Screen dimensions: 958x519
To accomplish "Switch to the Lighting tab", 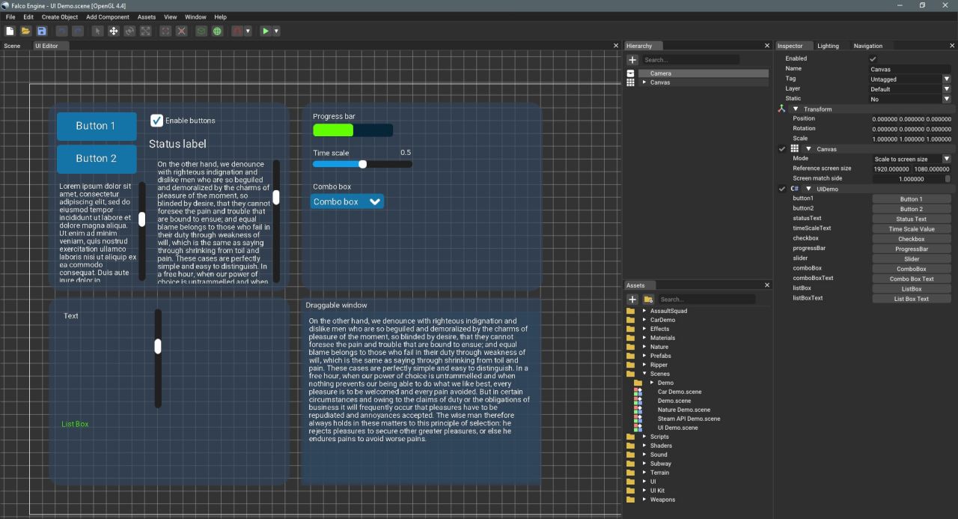I will [828, 46].
